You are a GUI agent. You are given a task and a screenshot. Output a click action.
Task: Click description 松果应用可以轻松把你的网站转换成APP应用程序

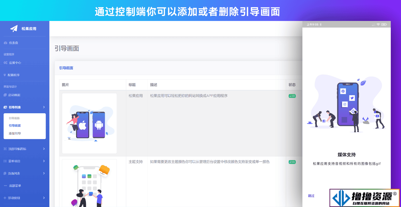(189, 96)
